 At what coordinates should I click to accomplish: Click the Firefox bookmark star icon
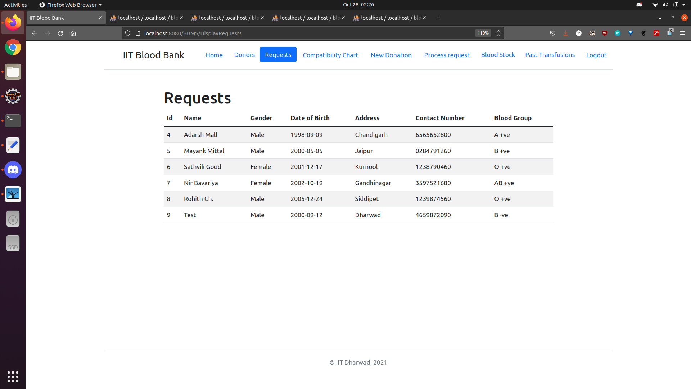point(498,33)
